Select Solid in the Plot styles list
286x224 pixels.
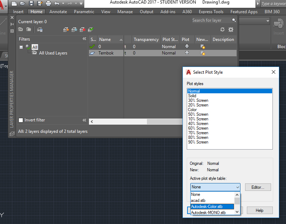pos(230,96)
